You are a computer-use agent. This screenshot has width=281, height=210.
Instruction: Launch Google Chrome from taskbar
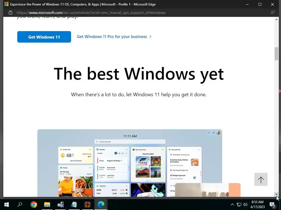(34, 205)
